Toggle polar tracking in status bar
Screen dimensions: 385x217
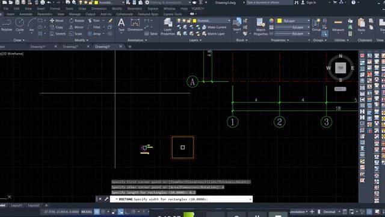click(133, 212)
